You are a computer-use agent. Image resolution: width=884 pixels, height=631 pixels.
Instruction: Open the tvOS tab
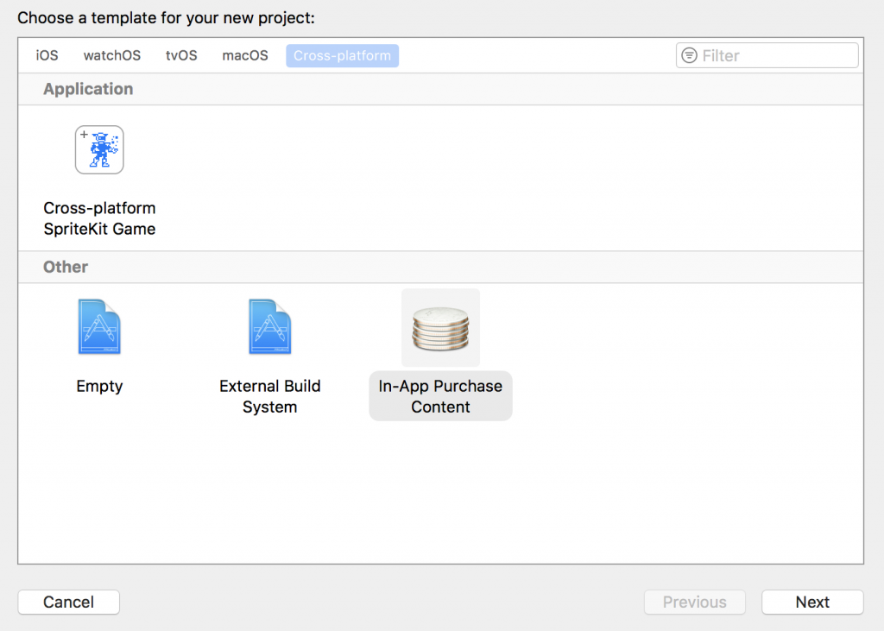181,55
